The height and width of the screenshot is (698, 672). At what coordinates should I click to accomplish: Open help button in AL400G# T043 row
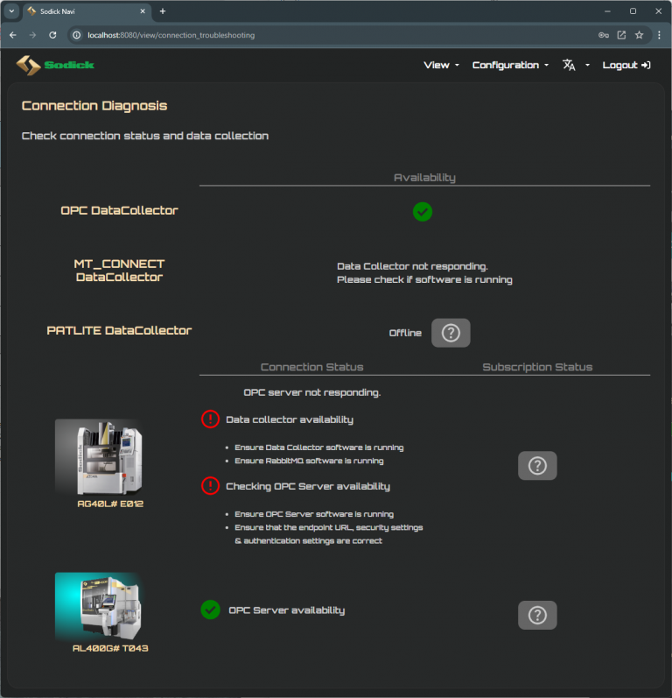point(537,615)
